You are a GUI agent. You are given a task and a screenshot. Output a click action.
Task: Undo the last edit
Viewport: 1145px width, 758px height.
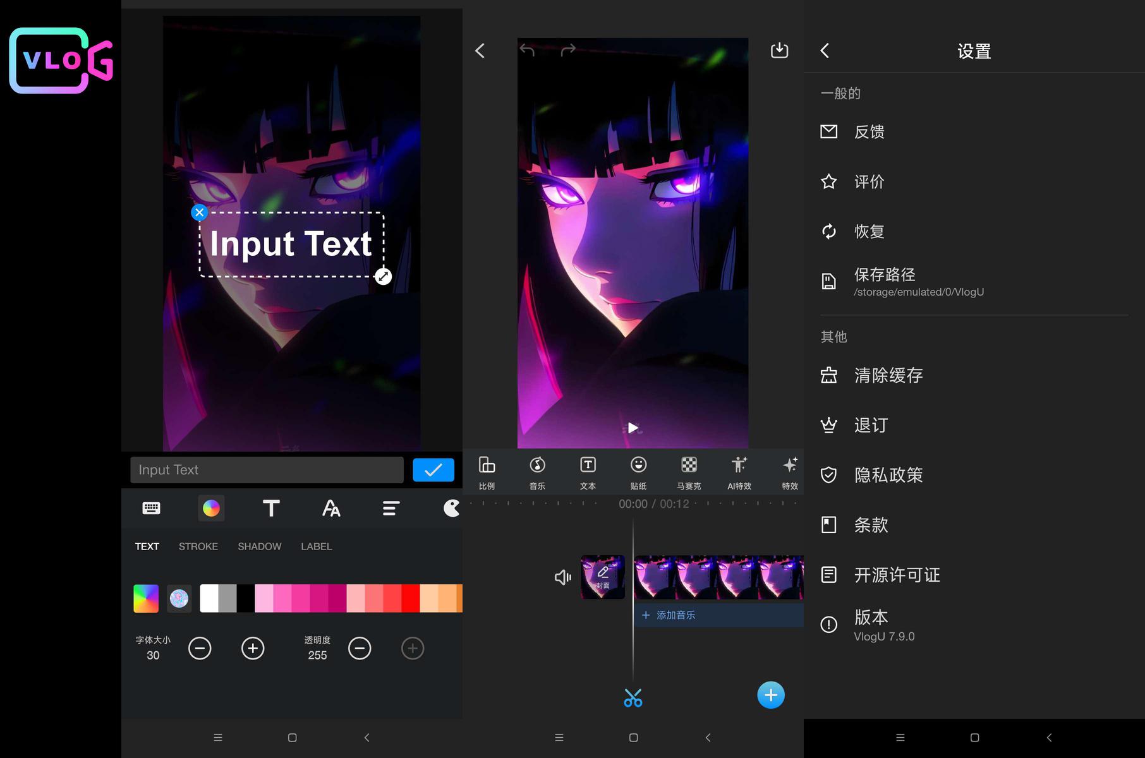[527, 49]
